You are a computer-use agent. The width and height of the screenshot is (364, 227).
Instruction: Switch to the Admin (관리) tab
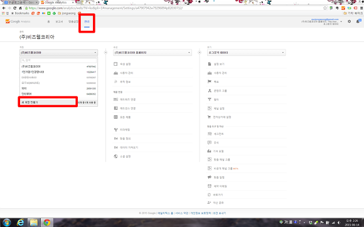[87, 21]
